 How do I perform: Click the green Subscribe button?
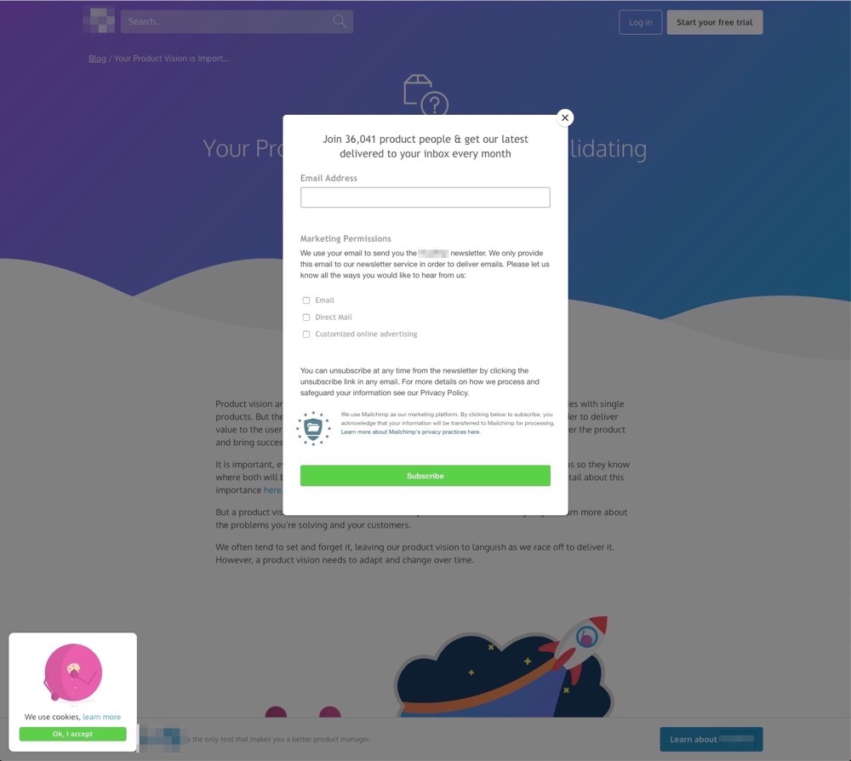point(425,476)
